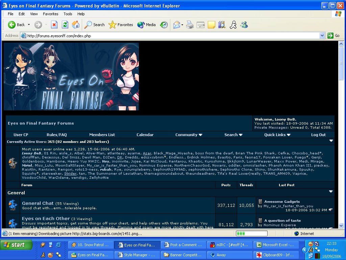Open the Members List link
This screenshot has width=346, height=260.
pyautogui.click(x=102, y=135)
